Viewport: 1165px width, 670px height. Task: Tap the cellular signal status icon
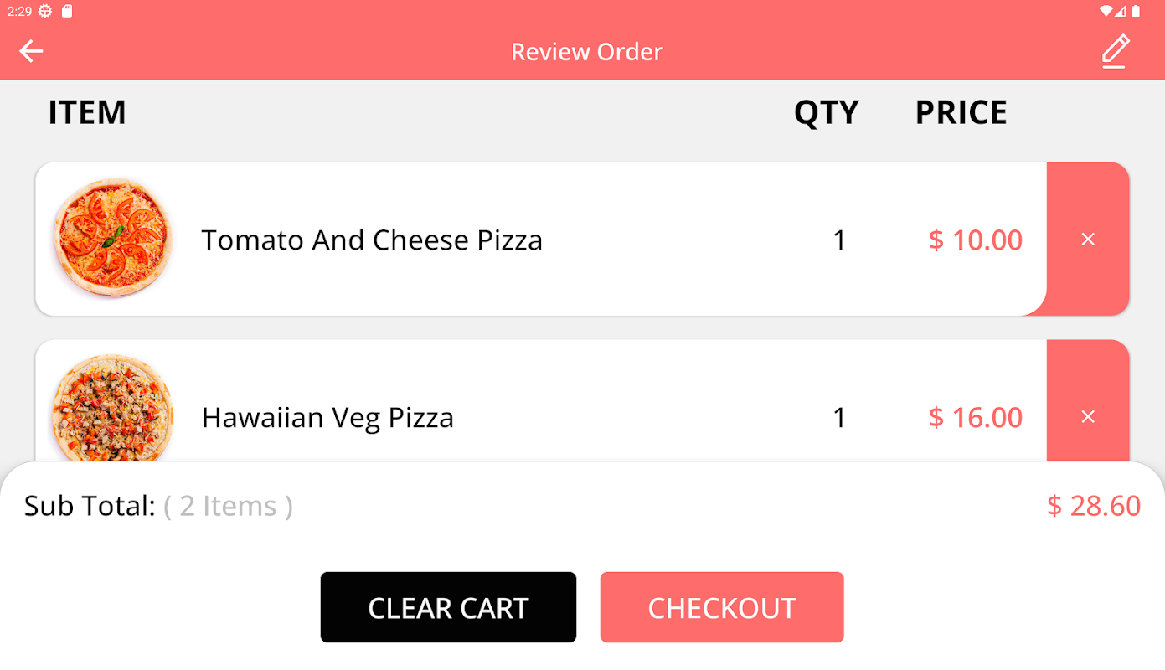[1121, 12]
